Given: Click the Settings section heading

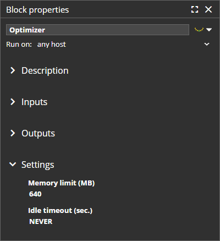Looking at the screenshot, I should pos(38,165).
